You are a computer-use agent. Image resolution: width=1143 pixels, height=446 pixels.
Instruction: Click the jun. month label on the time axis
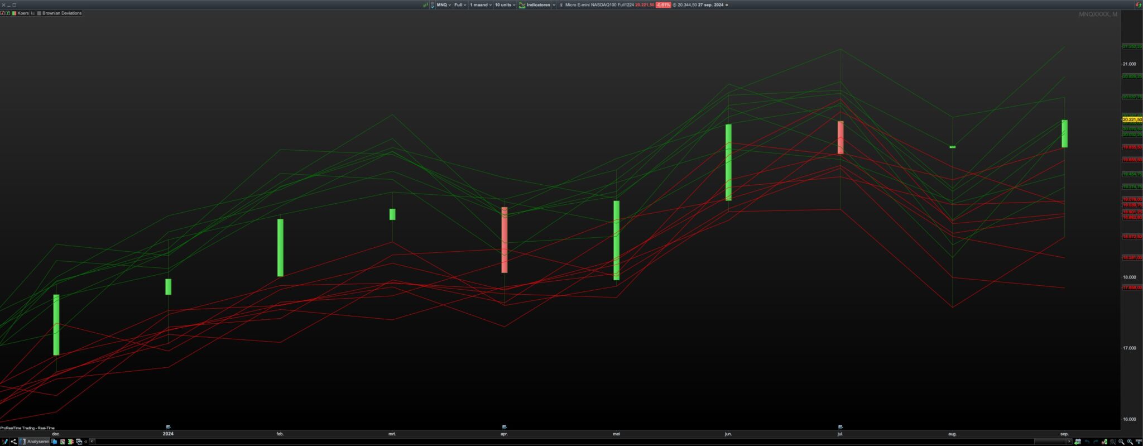(x=728, y=434)
